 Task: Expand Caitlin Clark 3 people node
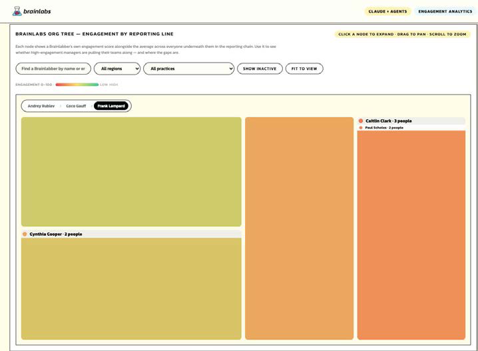pos(411,121)
